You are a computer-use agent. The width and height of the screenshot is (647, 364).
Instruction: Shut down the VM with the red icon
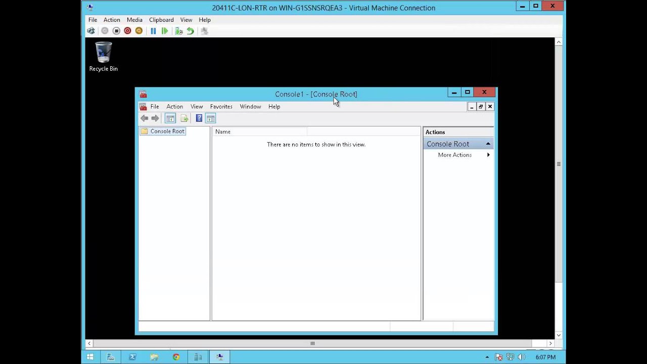(127, 31)
